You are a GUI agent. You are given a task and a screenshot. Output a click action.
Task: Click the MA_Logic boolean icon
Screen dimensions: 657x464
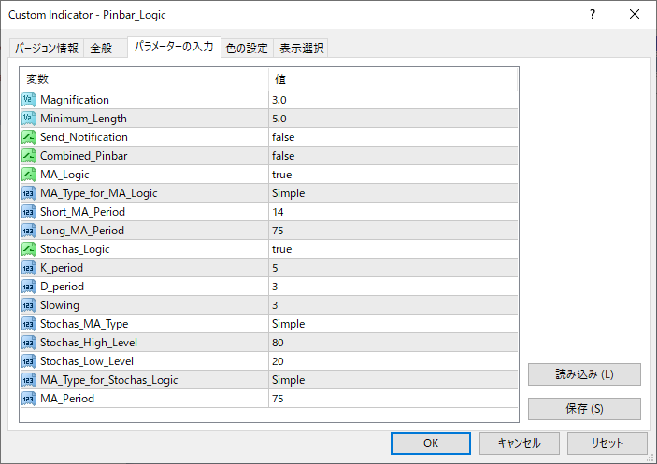click(x=28, y=175)
